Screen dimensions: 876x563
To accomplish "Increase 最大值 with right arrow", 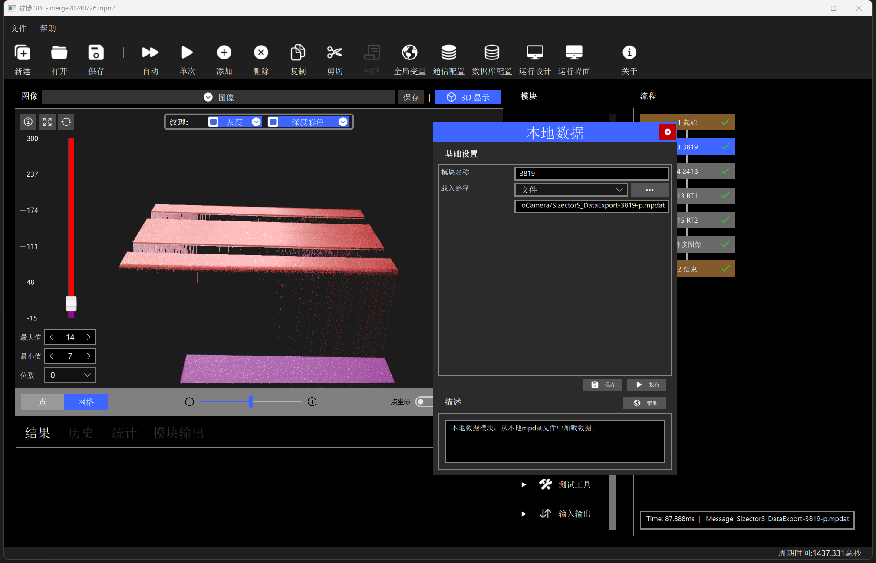I will point(89,337).
